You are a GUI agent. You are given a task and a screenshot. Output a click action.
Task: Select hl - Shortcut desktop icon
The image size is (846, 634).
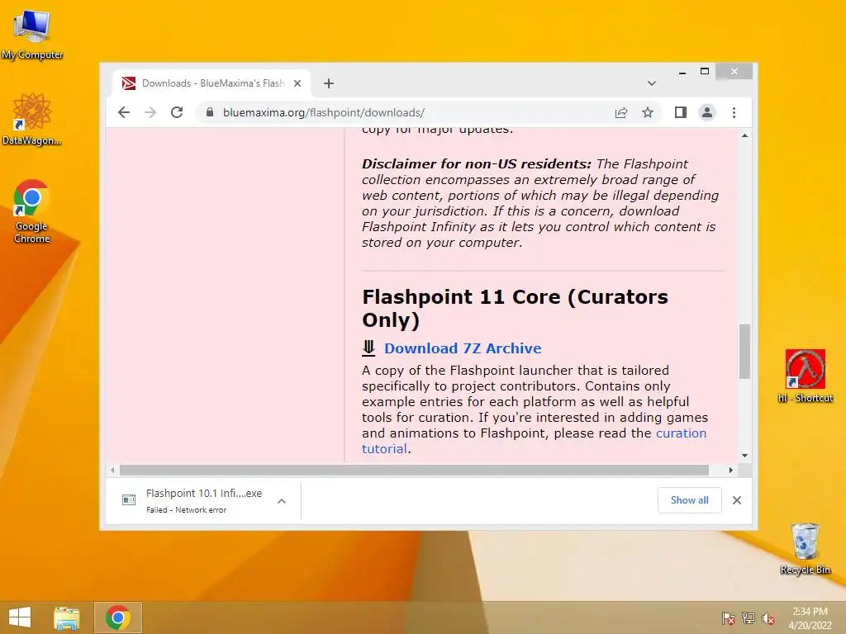pyautogui.click(x=805, y=376)
